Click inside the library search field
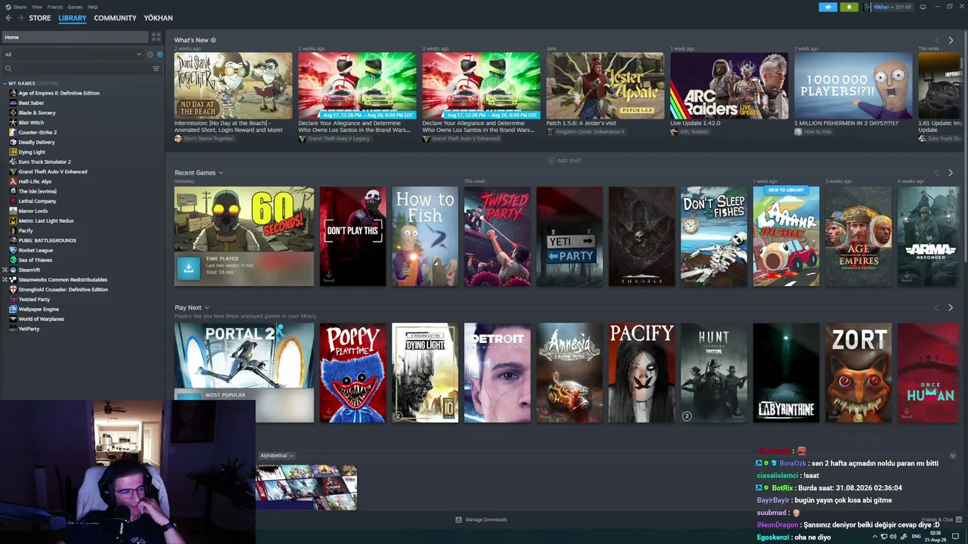 pyautogui.click(x=82, y=69)
